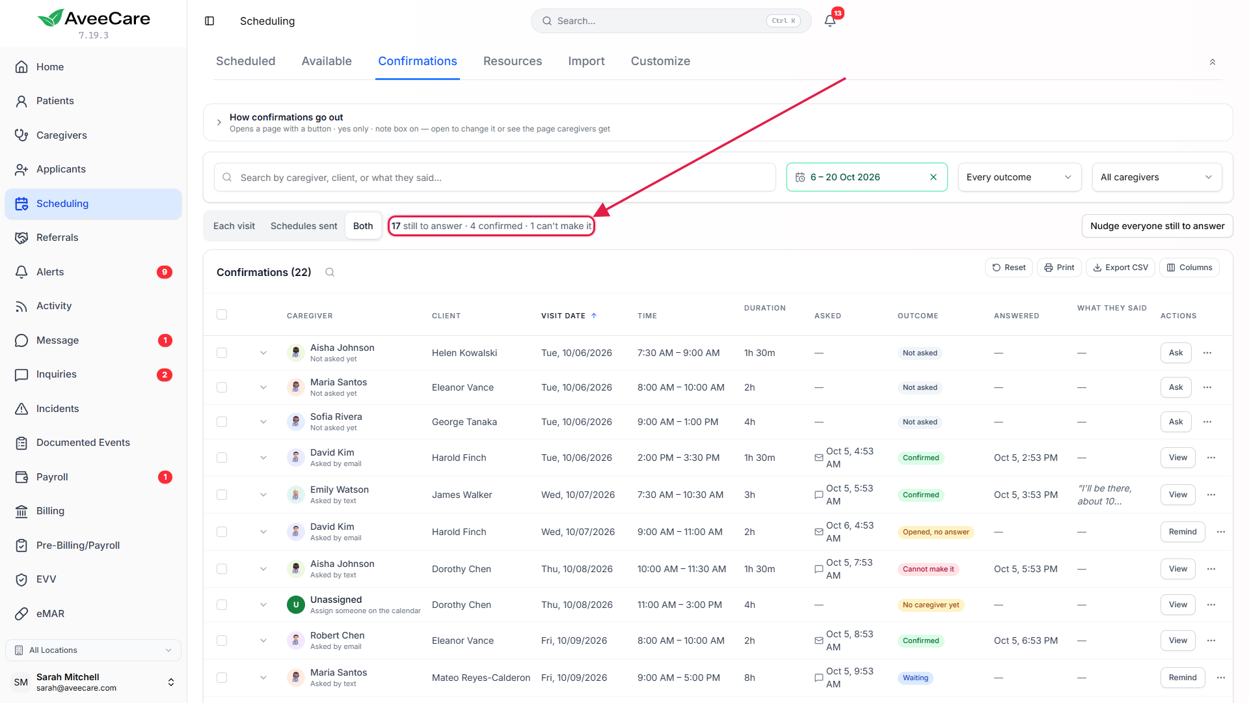Screen dimensions: 1249x703
Task: Open more actions for George Tanaka row
Action: (x=1207, y=422)
